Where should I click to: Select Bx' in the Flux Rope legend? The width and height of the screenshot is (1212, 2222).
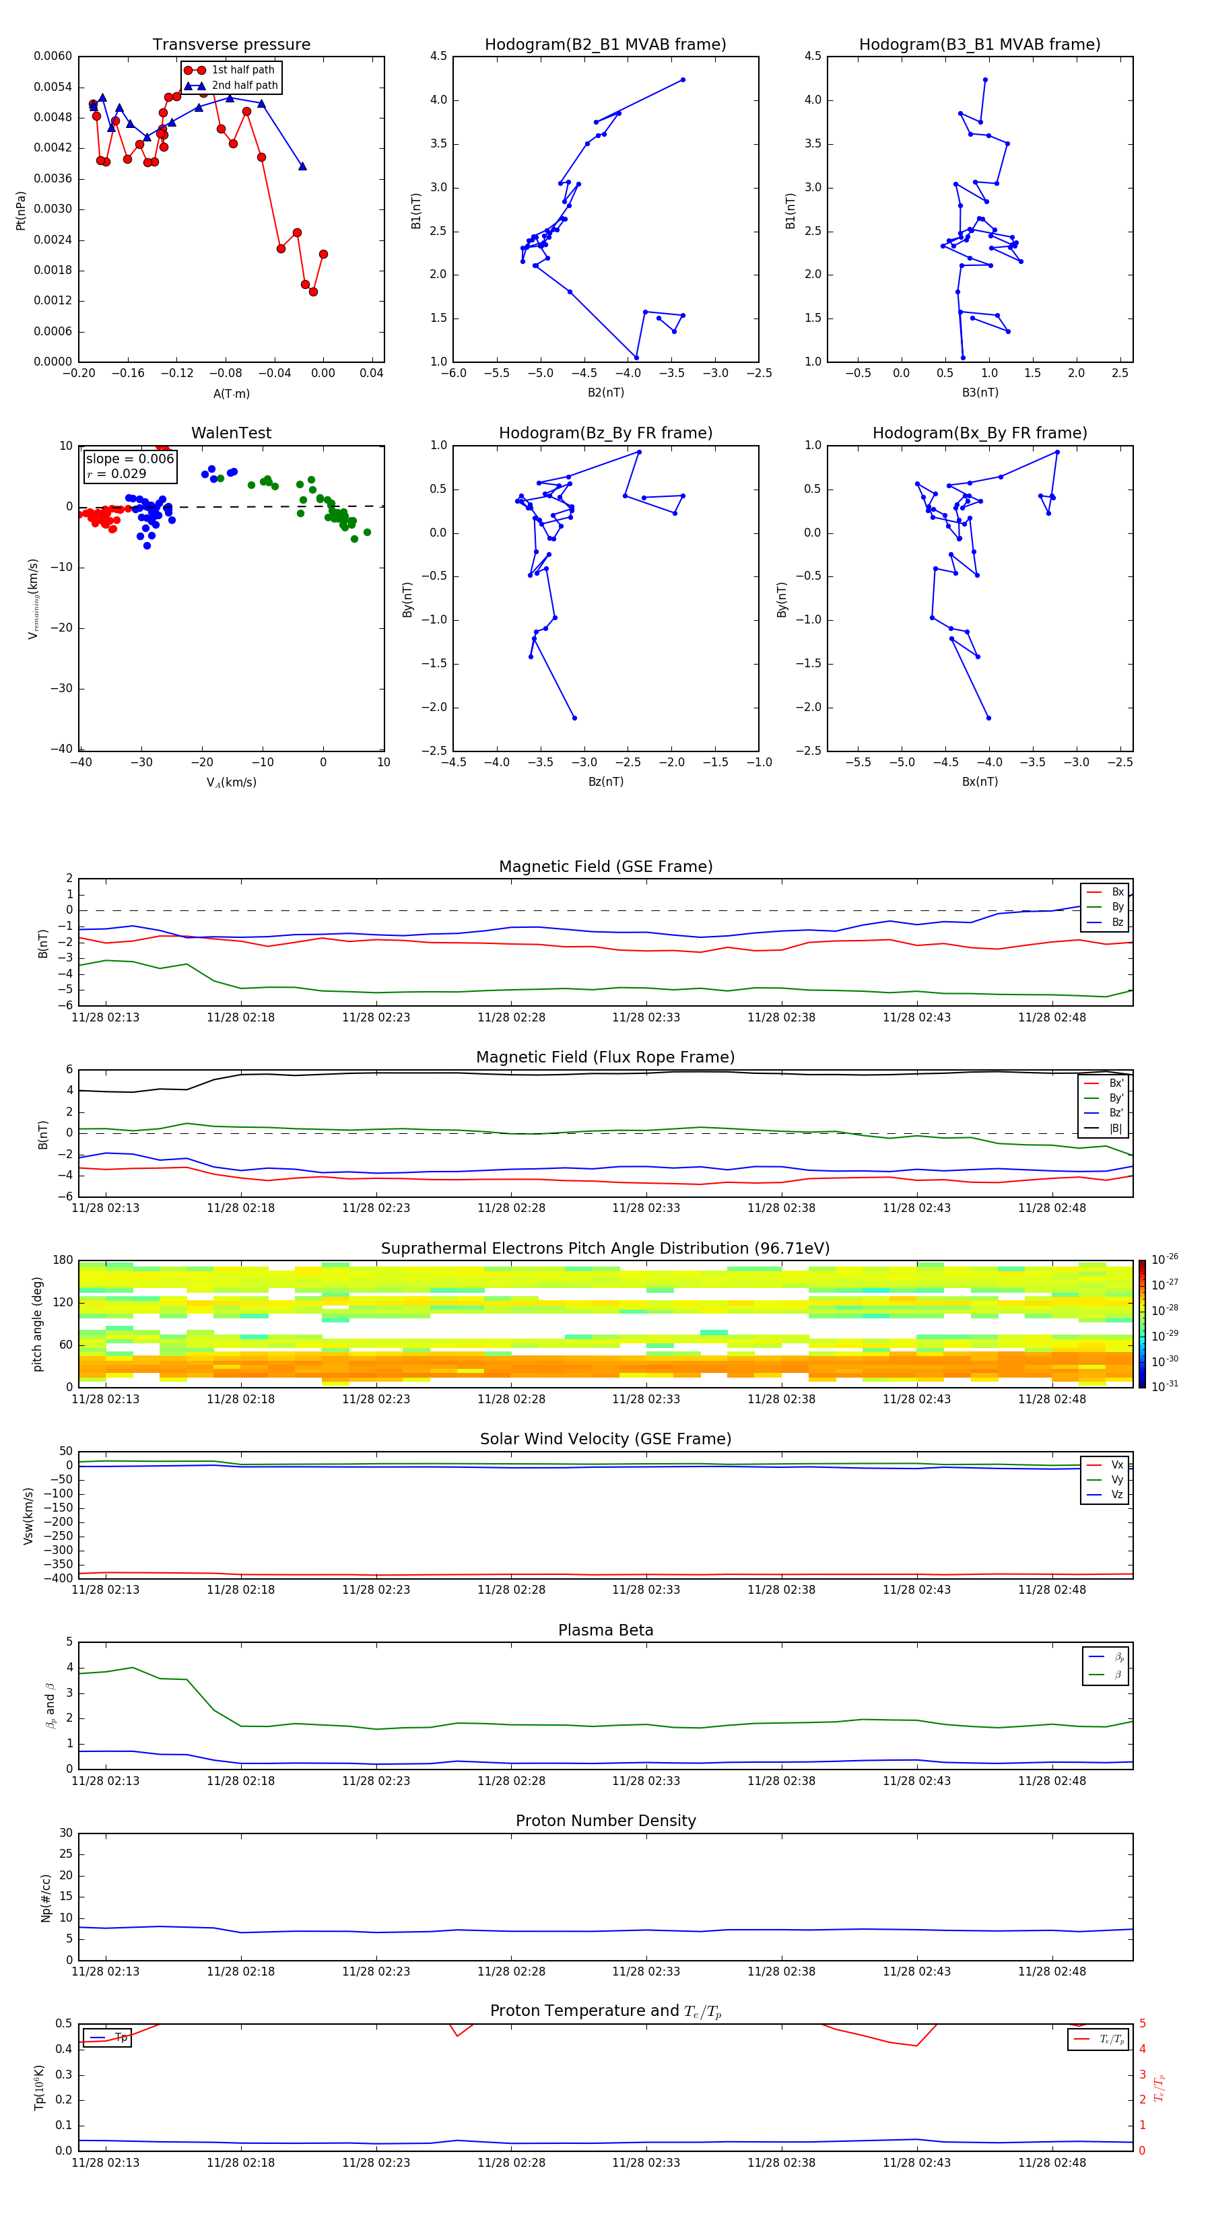[x=1104, y=1083]
